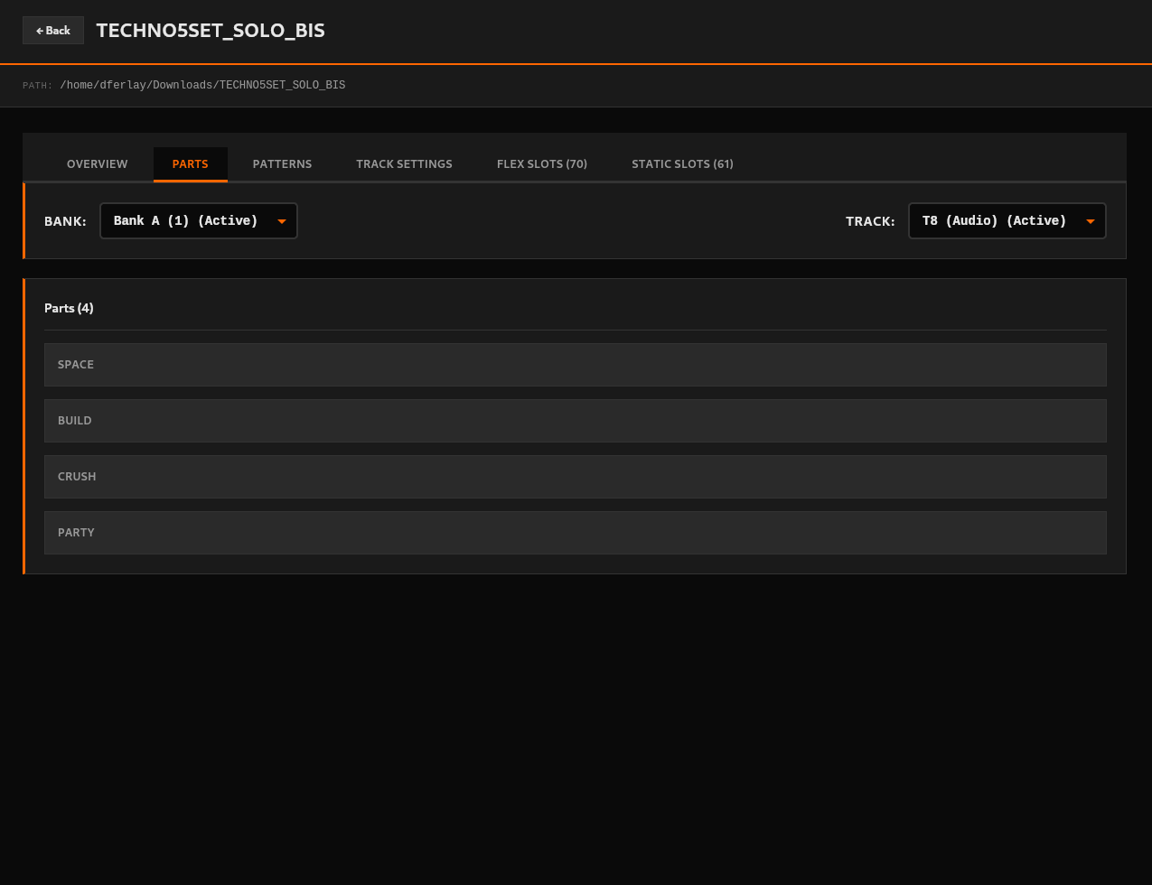1152x885 pixels.
Task: Switch to the Patterns tab
Action: tap(282, 164)
